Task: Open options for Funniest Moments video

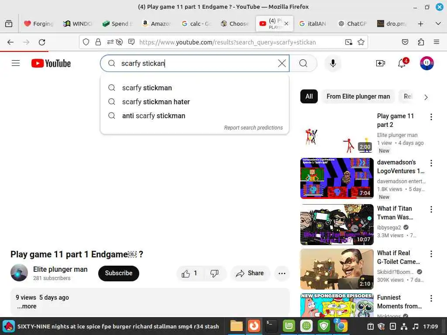Action: coord(431,298)
